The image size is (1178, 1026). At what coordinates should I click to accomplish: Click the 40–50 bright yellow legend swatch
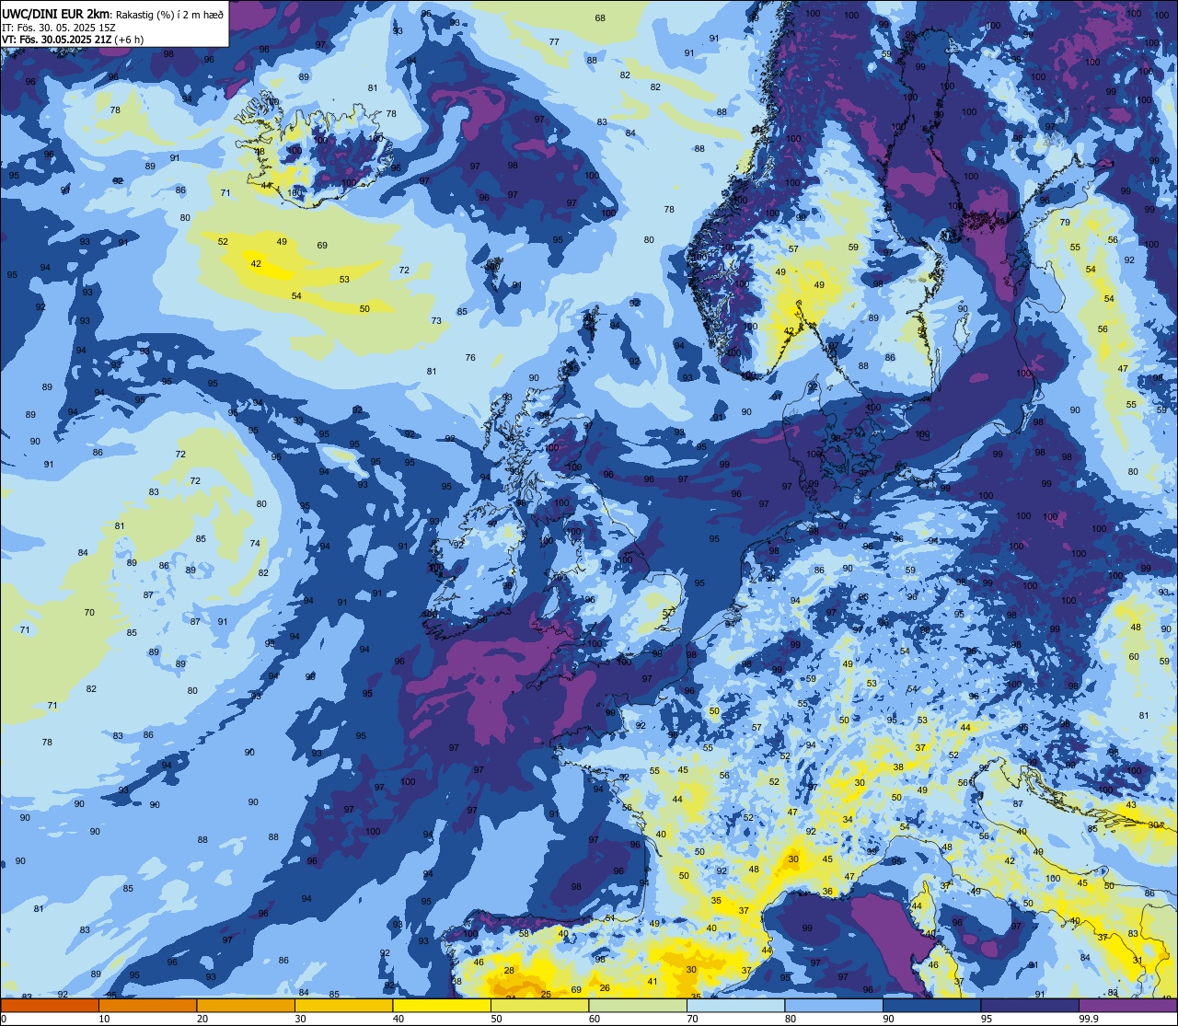point(442,1005)
